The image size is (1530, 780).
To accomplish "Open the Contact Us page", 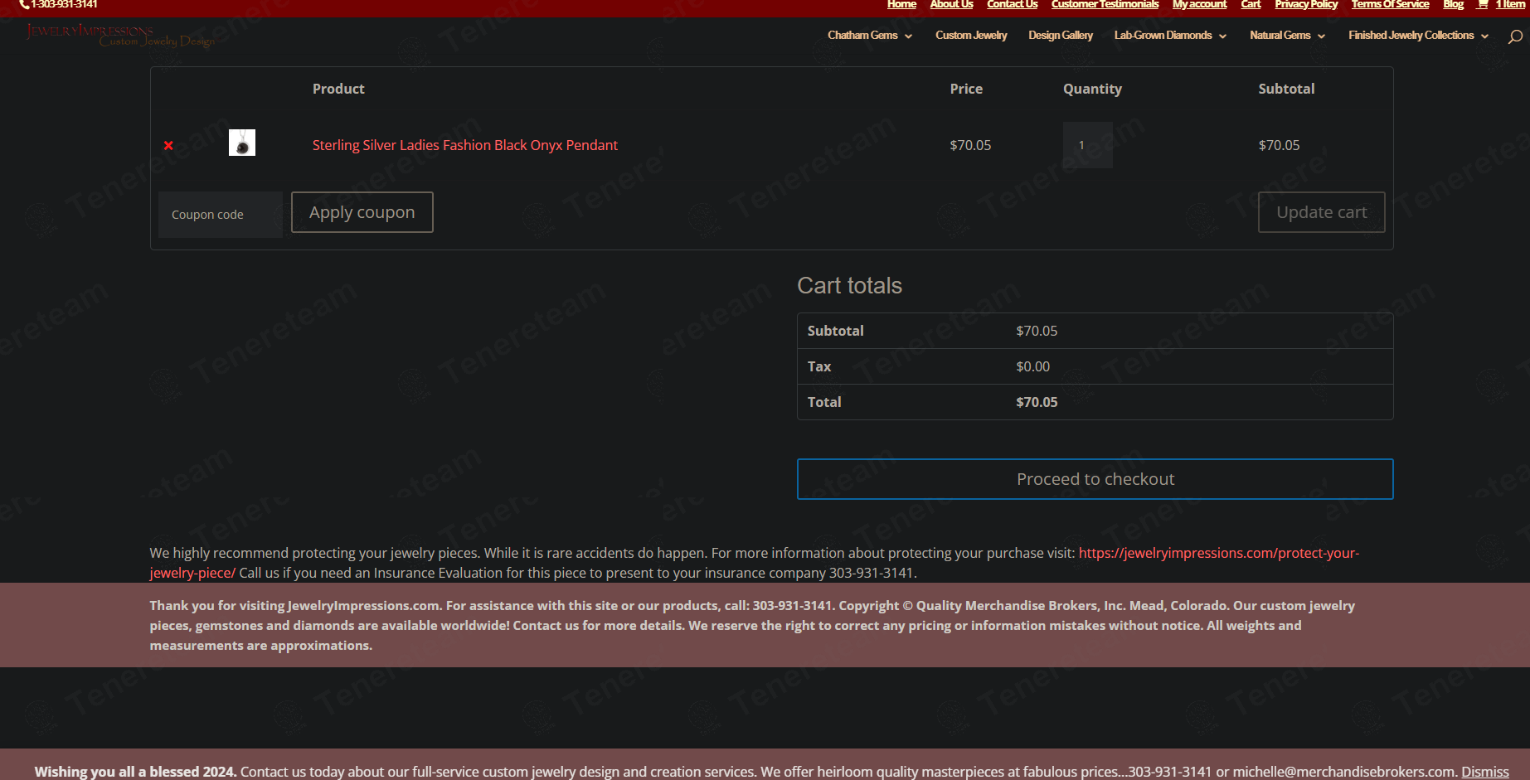I will (x=1012, y=4).
